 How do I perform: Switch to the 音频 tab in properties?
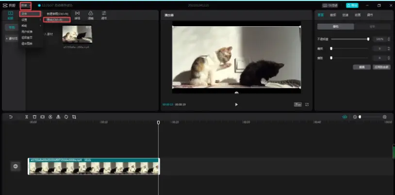tap(333, 15)
